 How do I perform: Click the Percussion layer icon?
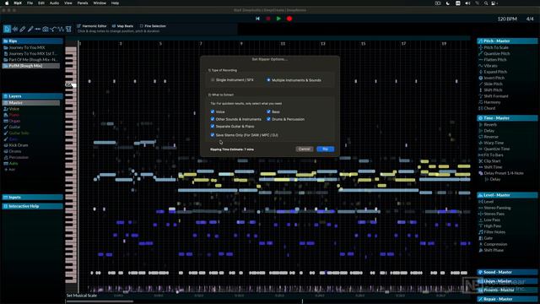coord(6,158)
